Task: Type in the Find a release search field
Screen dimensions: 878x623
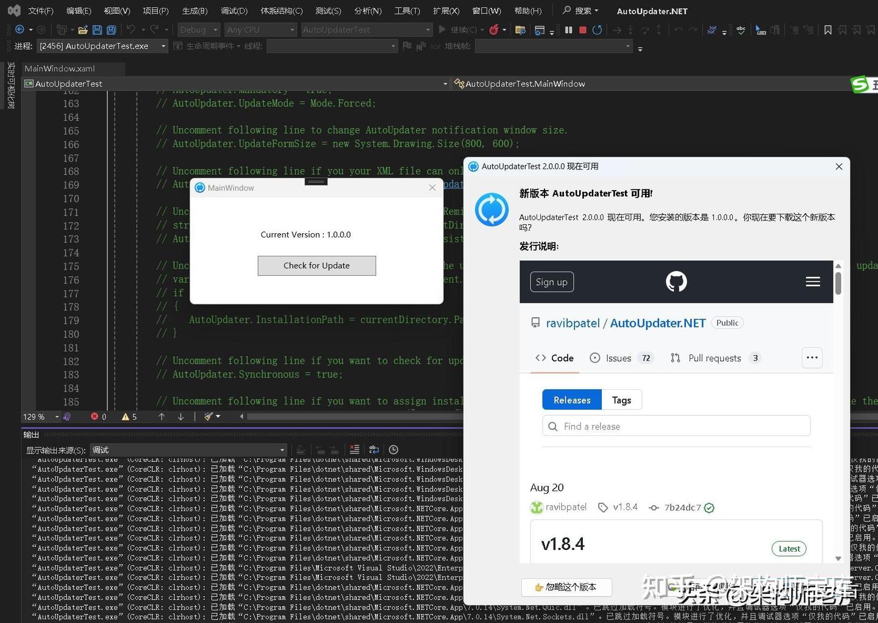Action: point(676,426)
